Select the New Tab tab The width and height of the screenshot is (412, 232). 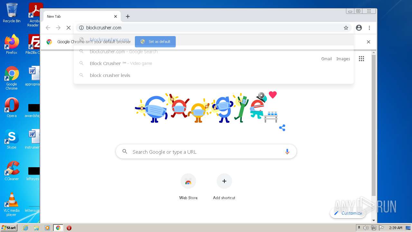click(x=82, y=16)
